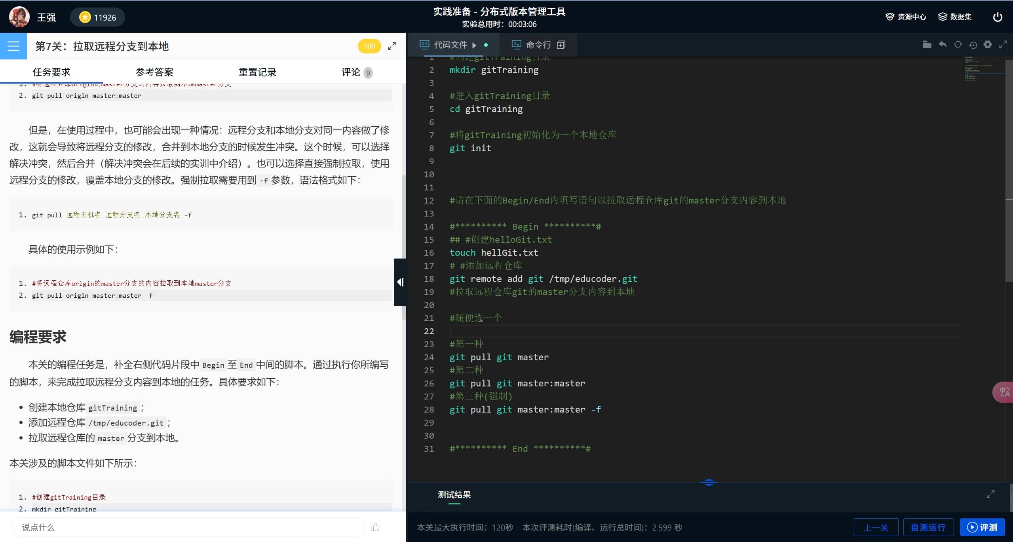Select the 命令行 terminal tab
Screen dimensions: 1013x542
532,45
